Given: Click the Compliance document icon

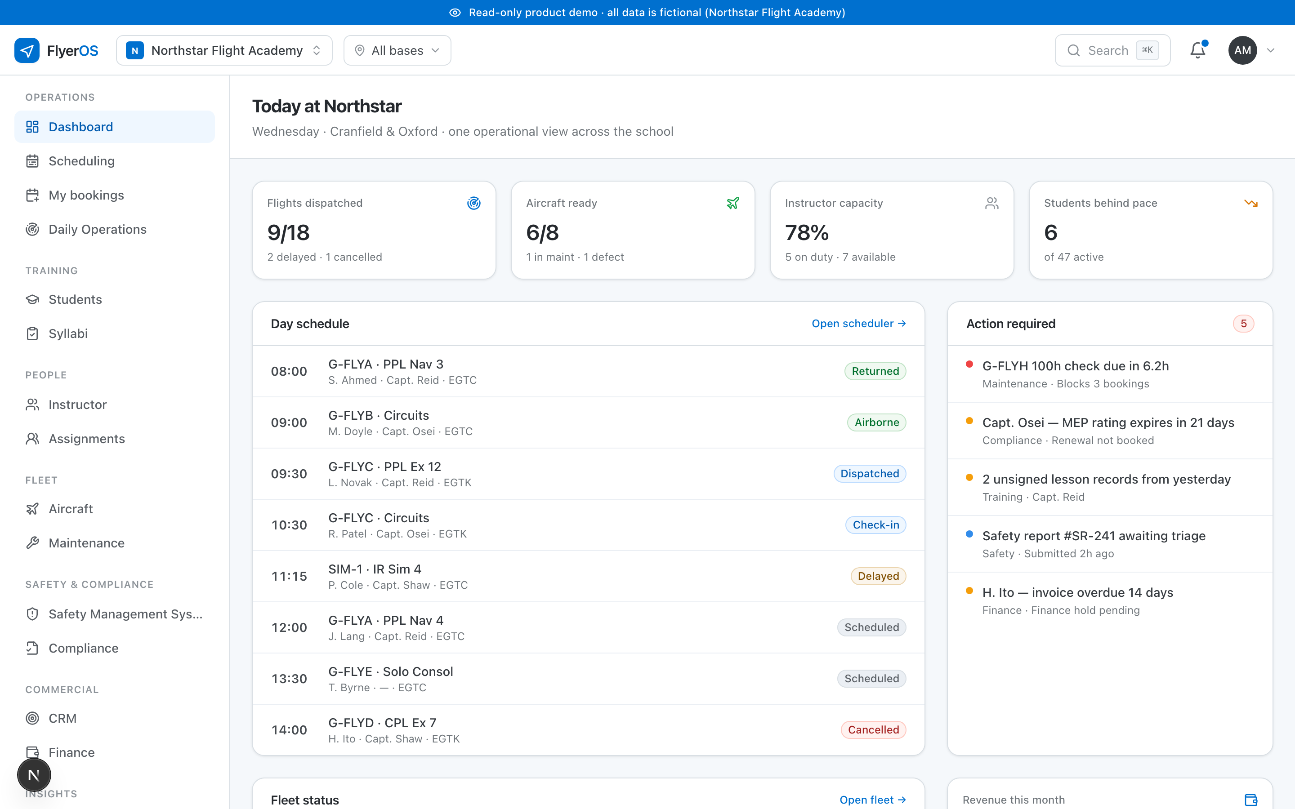Looking at the screenshot, I should point(33,649).
